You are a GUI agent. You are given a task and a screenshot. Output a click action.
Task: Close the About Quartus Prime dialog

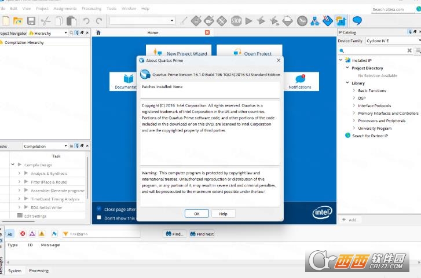click(279, 60)
